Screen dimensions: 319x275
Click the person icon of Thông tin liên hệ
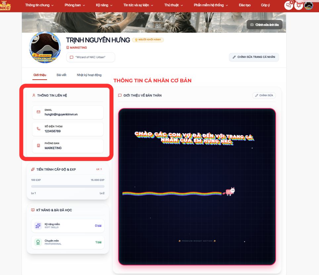(x=34, y=95)
